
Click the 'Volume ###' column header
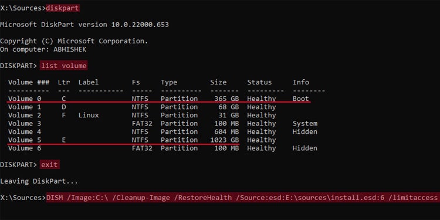click(29, 82)
